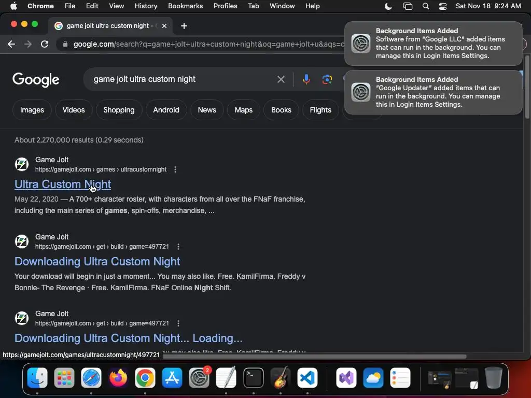Open Control Center in the menu bar
Image resolution: width=531 pixels, height=398 pixels.
(x=443, y=6)
